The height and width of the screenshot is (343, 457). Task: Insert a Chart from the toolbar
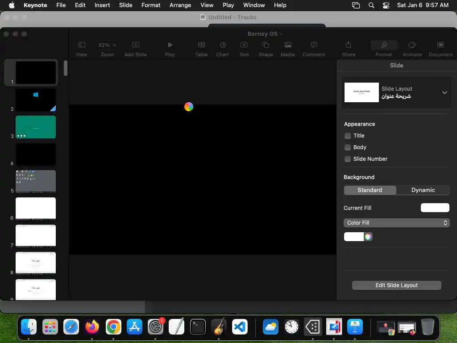[x=223, y=45]
